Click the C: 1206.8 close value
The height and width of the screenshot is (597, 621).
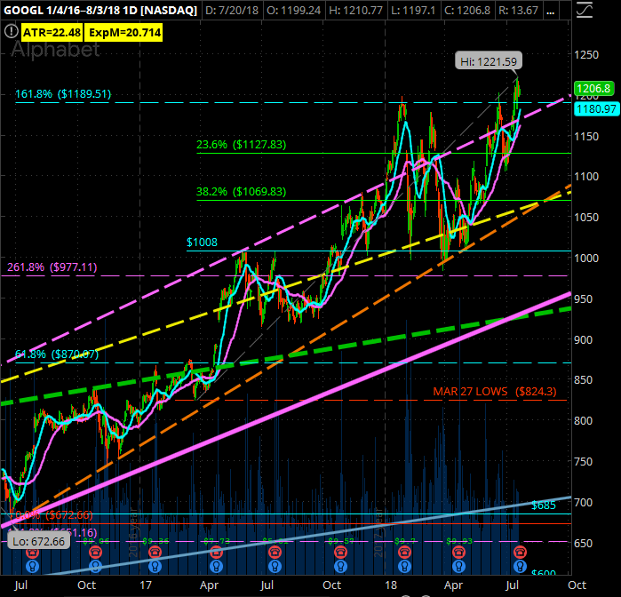click(x=467, y=11)
